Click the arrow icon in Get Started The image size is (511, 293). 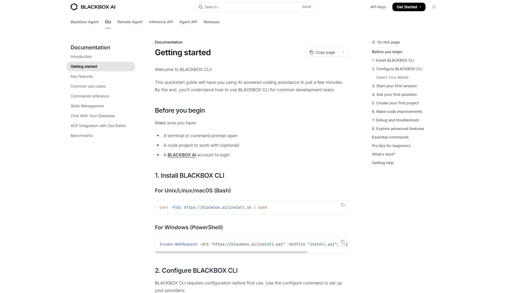[x=421, y=7]
